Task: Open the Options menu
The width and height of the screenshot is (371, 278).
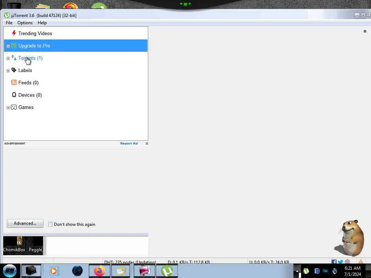Action: 25,23
